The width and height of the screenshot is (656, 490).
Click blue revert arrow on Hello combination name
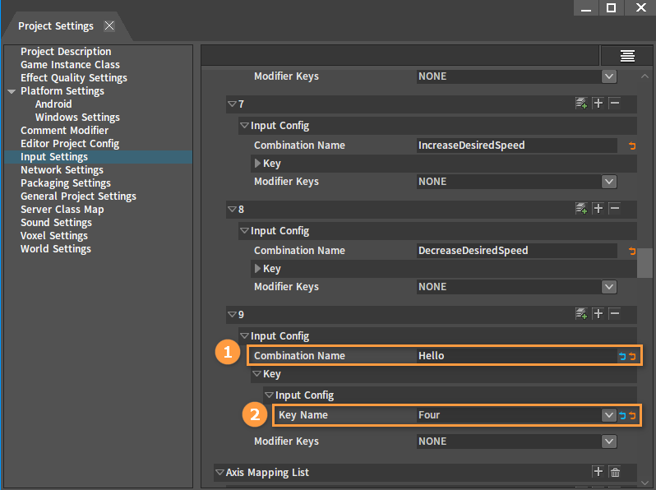click(x=622, y=356)
